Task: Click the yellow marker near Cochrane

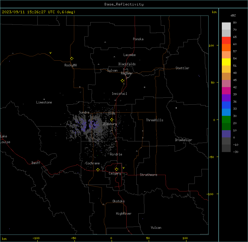Action: [98, 170]
